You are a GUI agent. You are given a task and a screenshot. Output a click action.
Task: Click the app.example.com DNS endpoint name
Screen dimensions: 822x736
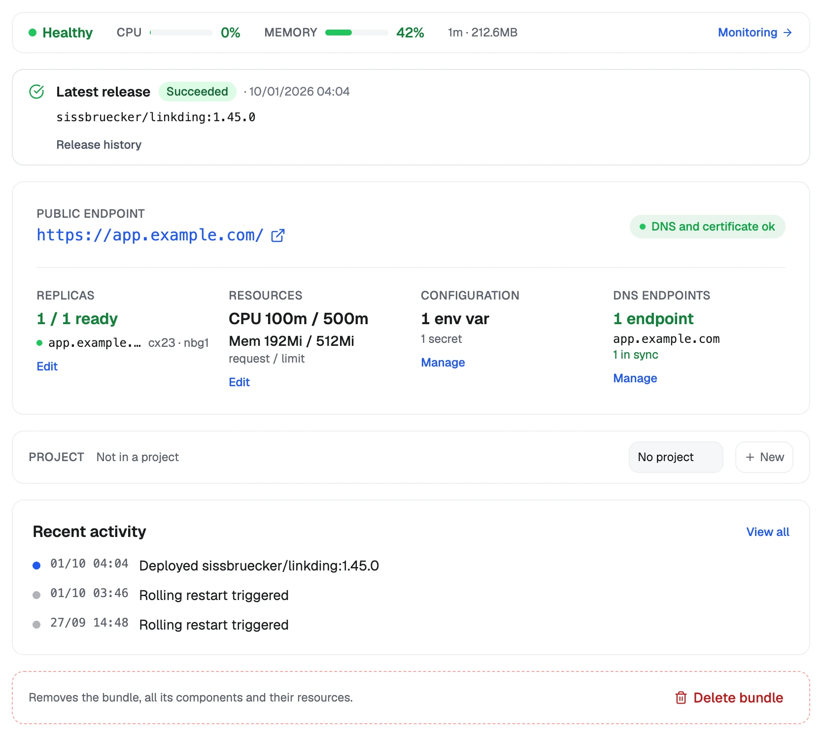[666, 339]
